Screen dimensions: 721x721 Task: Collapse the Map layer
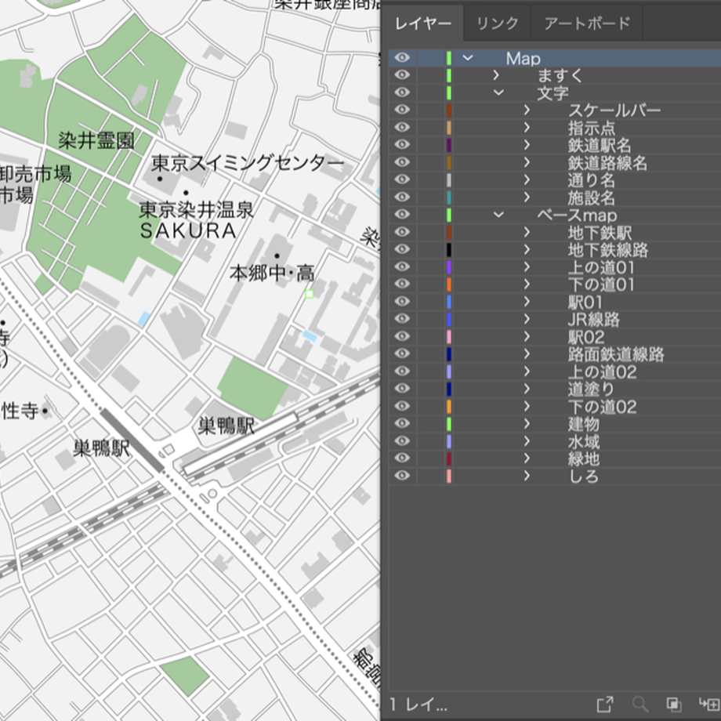(468, 58)
